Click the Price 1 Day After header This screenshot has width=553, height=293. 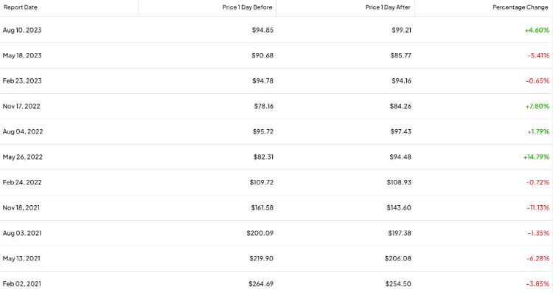tap(388, 7)
